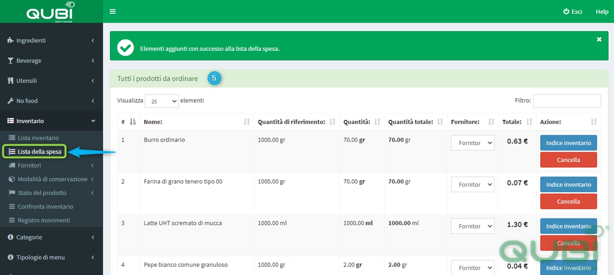The width and height of the screenshot is (614, 275).
Task: Expand the Ingredienti menu chevron
Action: pos(93,41)
